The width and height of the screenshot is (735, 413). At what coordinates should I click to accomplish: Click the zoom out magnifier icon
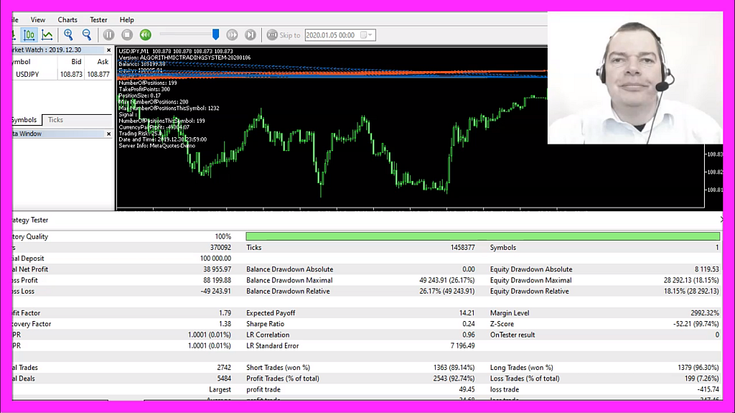(87, 34)
